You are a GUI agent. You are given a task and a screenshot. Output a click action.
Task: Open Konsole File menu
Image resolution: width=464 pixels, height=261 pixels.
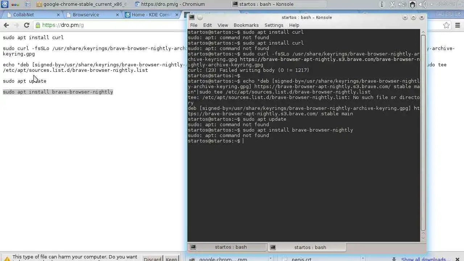pyautogui.click(x=194, y=25)
